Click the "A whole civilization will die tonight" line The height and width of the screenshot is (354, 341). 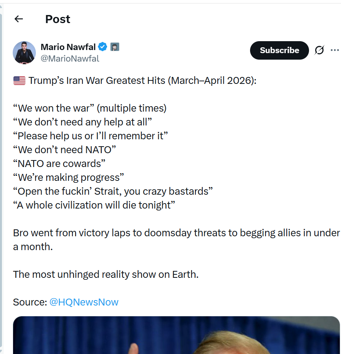click(x=94, y=205)
